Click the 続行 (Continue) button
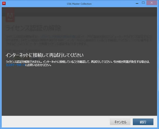The image size is (159, 129). 143,122
